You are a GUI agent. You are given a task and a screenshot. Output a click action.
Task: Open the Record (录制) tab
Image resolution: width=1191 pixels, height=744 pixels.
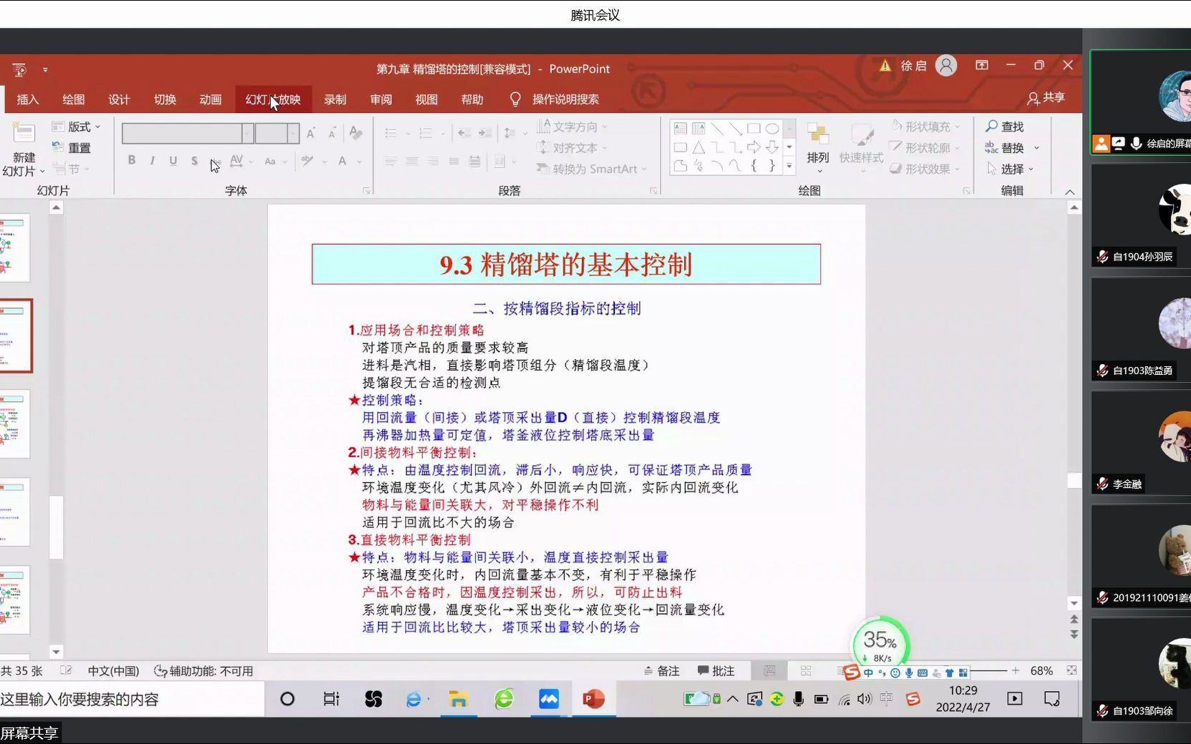pyautogui.click(x=335, y=99)
